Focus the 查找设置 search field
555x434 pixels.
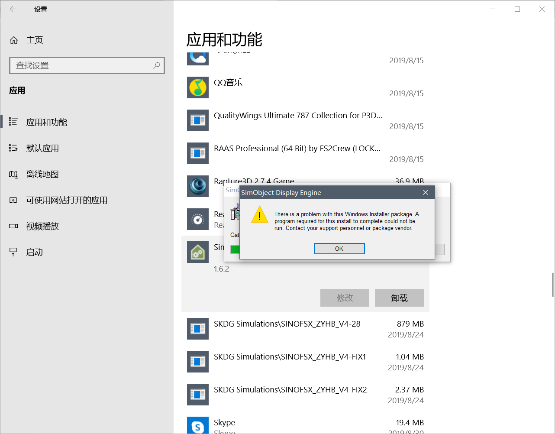[x=87, y=65]
